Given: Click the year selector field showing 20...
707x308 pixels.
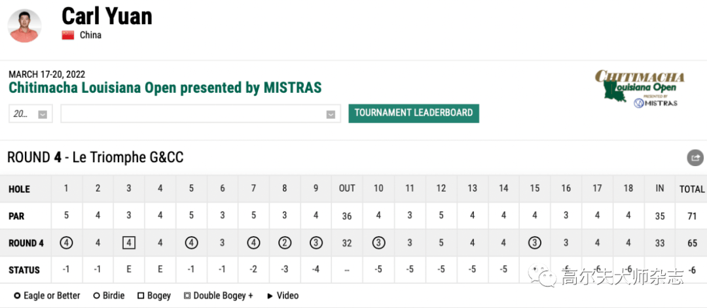Looking at the screenshot, I should (x=31, y=114).
